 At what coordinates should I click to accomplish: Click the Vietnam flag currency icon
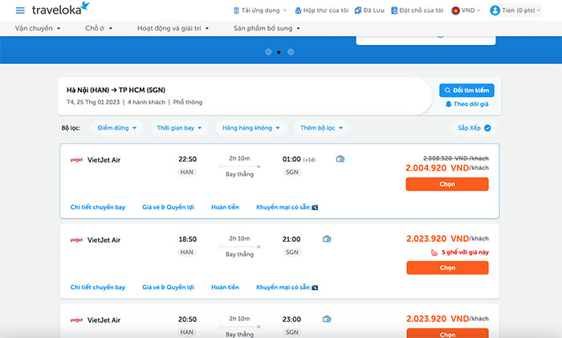(455, 10)
